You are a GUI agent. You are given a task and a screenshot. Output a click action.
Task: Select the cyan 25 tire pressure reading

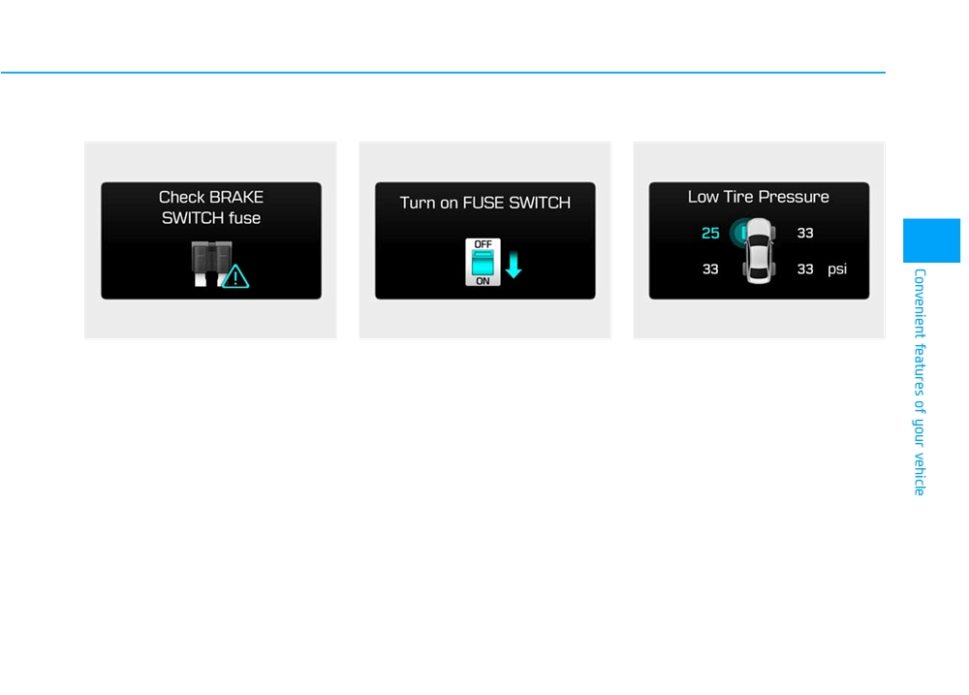tap(710, 233)
